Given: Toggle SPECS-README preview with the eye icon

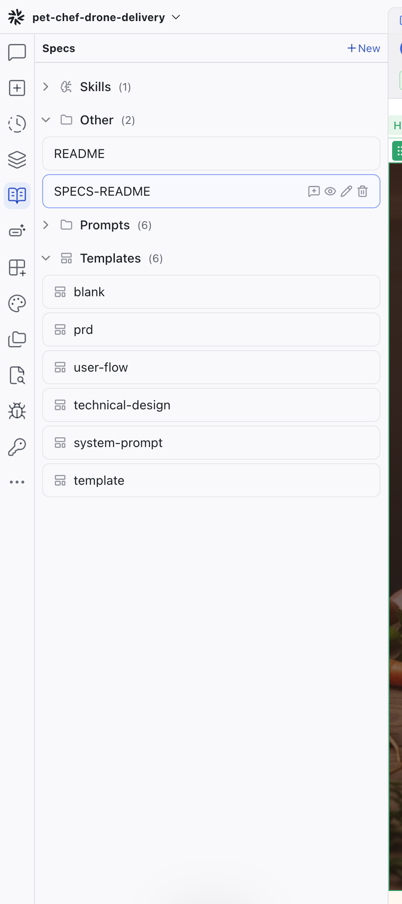Looking at the screenshot, I should (330, 192).
